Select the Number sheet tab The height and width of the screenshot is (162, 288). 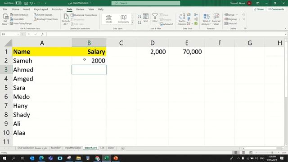coord(56,148)
